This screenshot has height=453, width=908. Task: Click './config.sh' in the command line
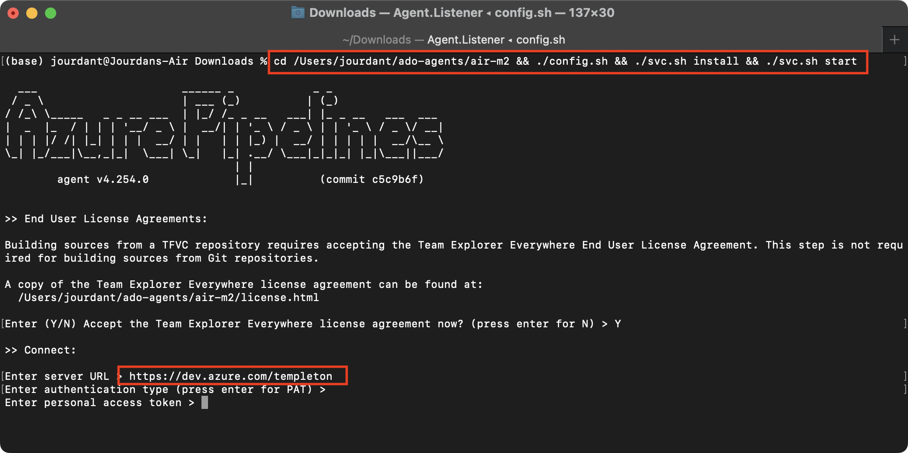point(572,61)
